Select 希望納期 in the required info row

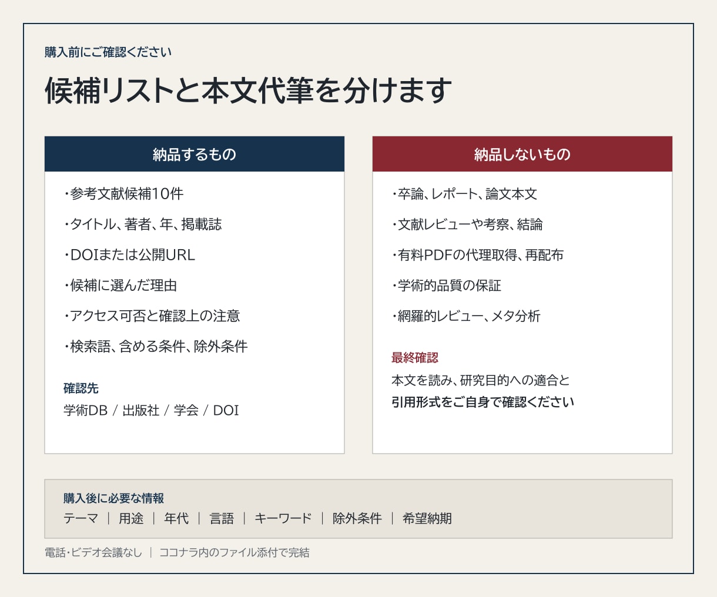pos(427,518)
